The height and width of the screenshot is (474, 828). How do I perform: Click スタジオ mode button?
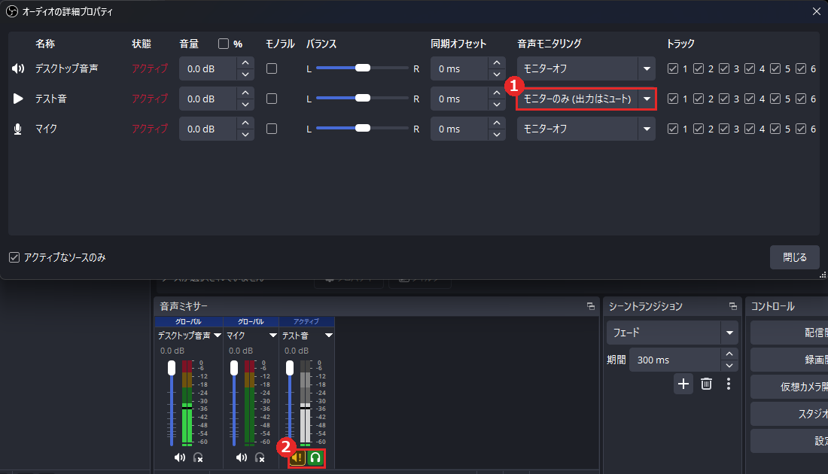pos(790,414)
